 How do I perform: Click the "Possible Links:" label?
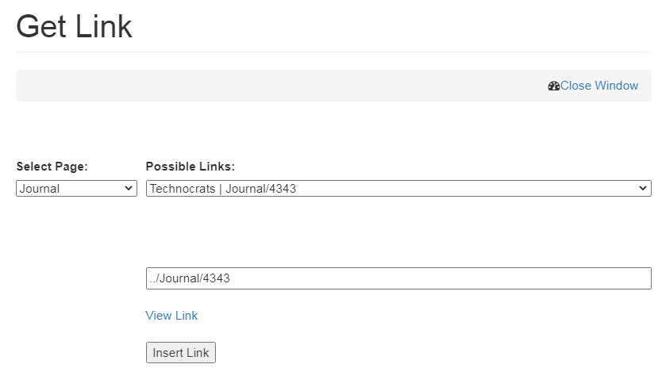190,167
